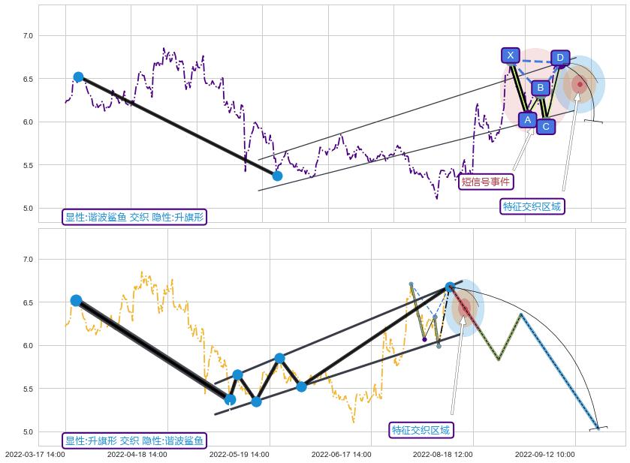Click the red center dot in top chart ellipse
Image resolution: width=630 pixels, height=463 pixels.
(x=580, y=84)
